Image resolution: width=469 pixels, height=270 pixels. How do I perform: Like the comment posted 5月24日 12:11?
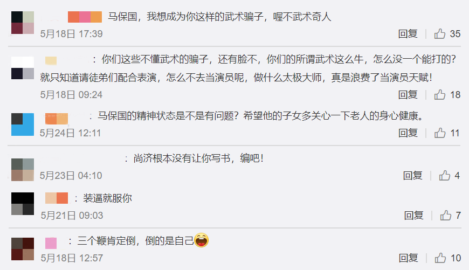point(440,133)
